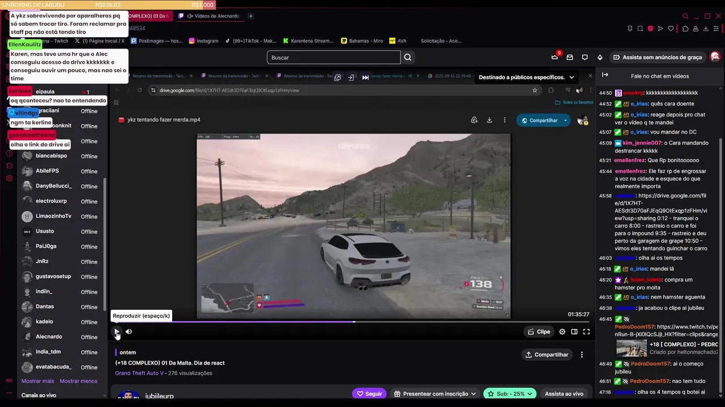Click the exit icon on the player overlay
725x407 pixels.
pyautogui.click(x=351, y=77)
